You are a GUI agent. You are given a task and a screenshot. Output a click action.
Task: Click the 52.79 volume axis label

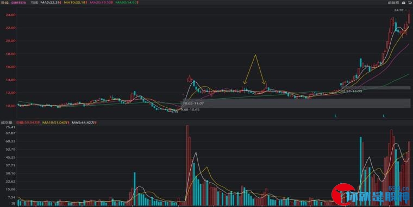11,149
